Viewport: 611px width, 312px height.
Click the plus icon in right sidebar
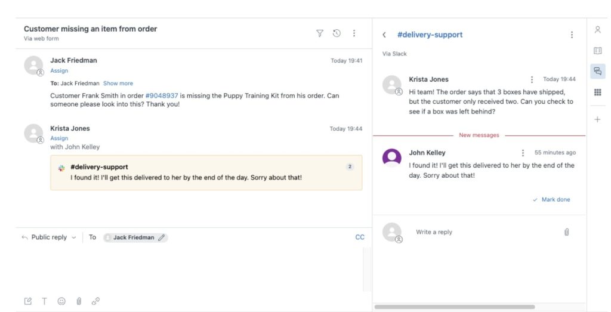coord(597,119)
